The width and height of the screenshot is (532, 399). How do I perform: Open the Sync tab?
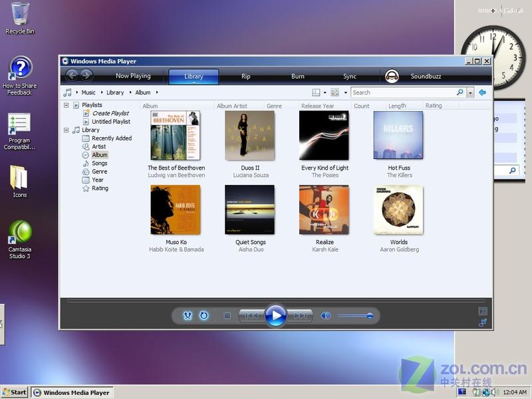point(350,76)
